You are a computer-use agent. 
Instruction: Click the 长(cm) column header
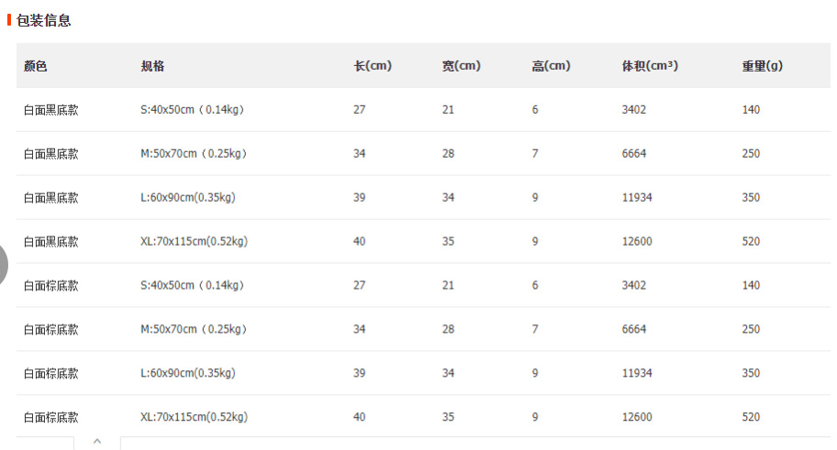pos(373,66)
